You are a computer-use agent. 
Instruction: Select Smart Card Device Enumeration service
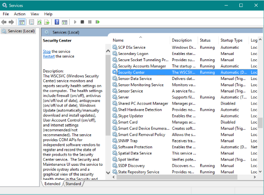pos(185,128)
